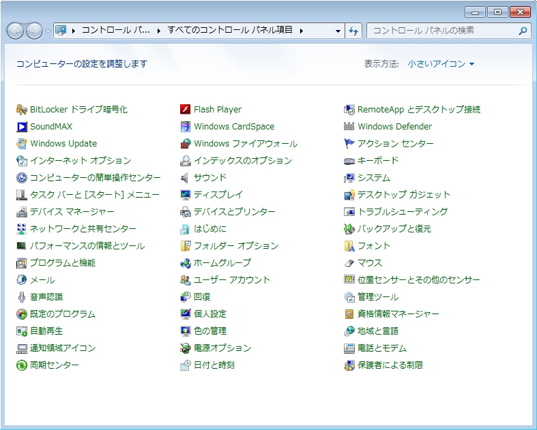The width and height of the screenshot is (537, 430).
Task: Open the マウス icon
Action: click(349, 263)
